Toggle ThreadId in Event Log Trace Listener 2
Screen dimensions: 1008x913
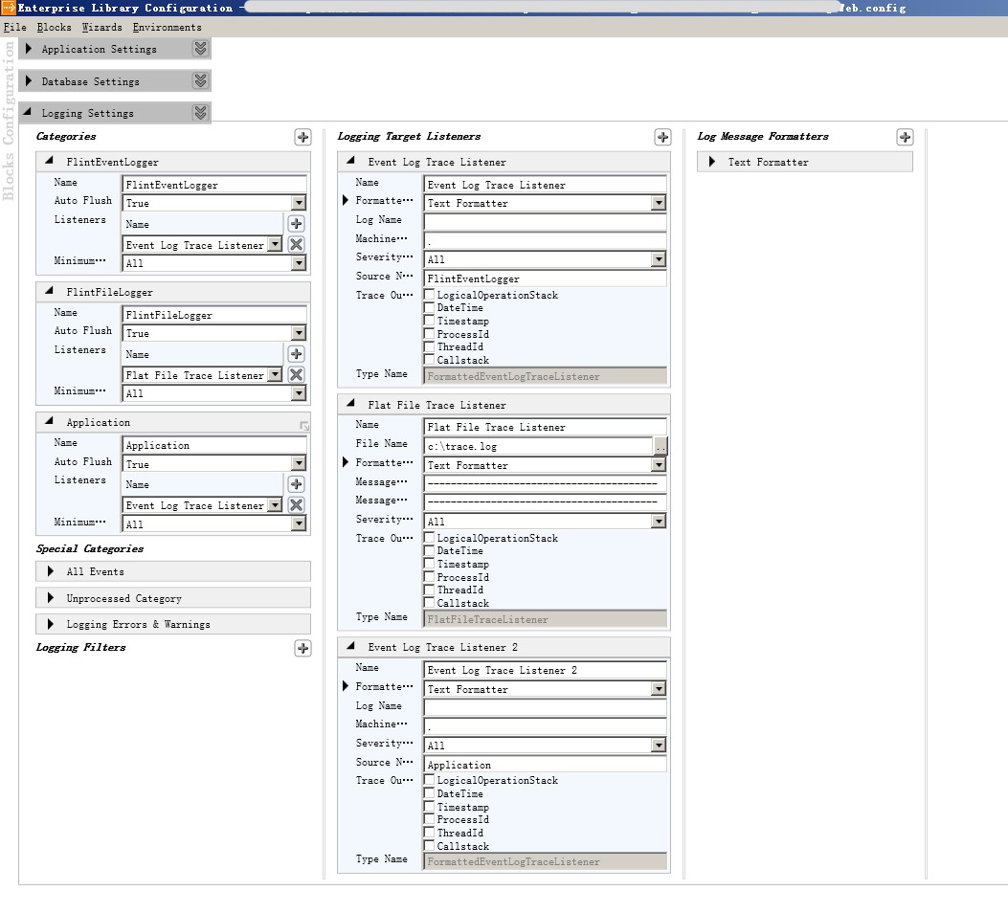click(430, 833)
